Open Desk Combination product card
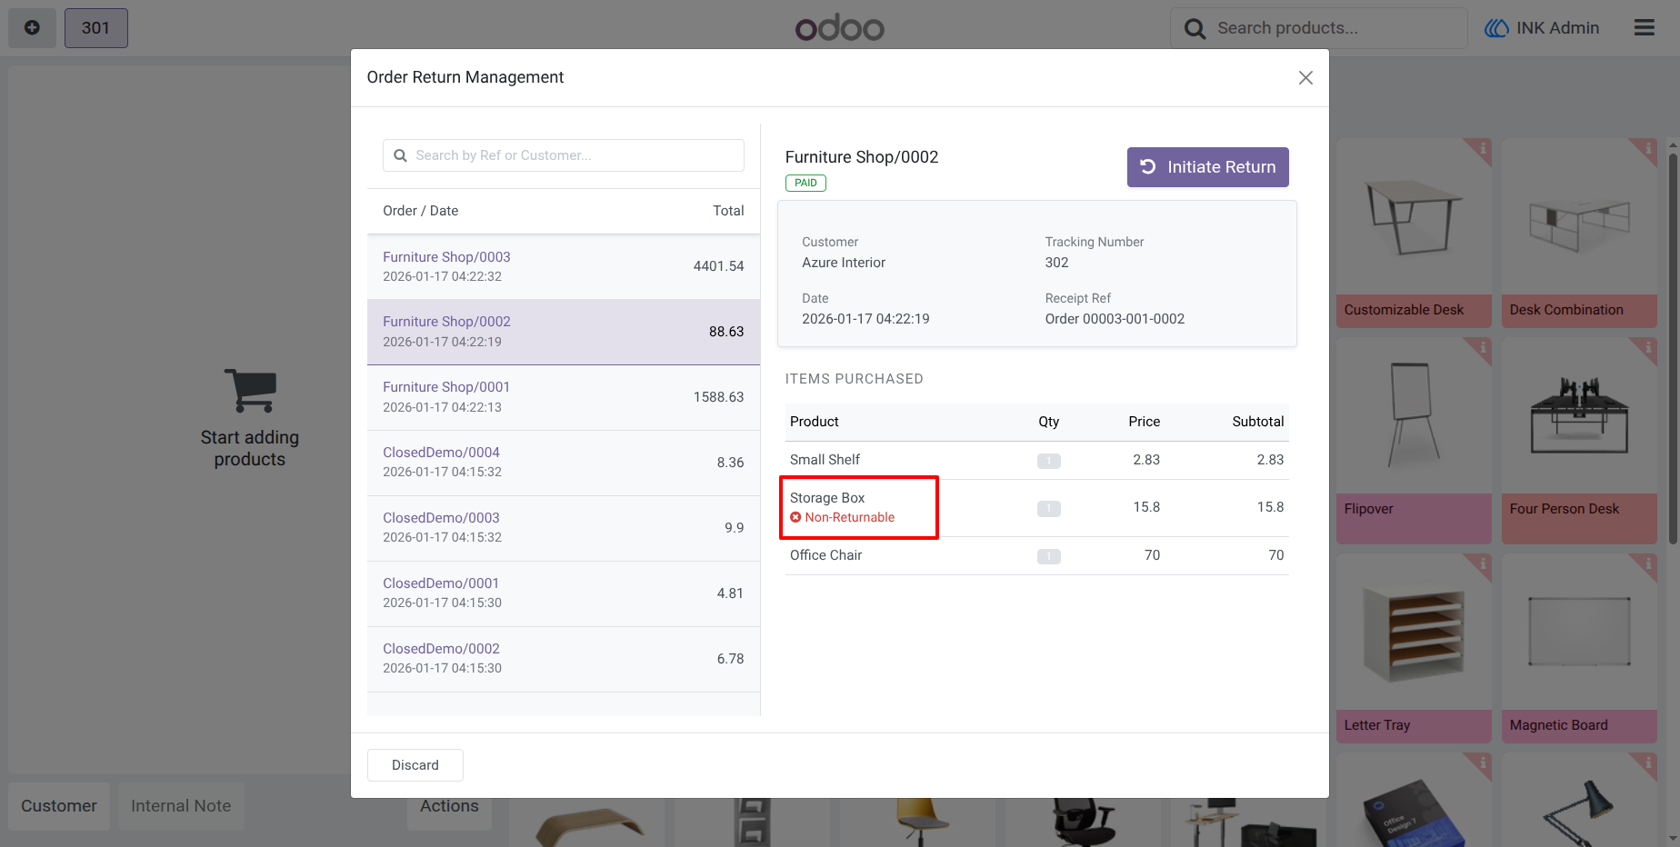Image resolution: width=1680 pixels, height=847 pixels. [1579, 233]
